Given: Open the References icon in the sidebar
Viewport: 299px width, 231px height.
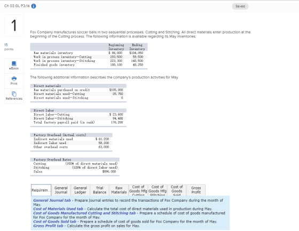Looking at the screenshot, I should [x=14, y=96].
